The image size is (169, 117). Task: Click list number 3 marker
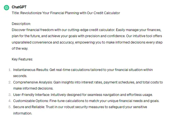(9, 95)
